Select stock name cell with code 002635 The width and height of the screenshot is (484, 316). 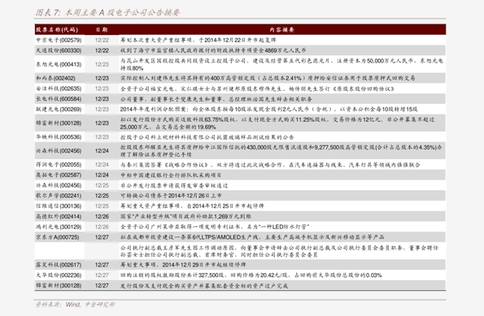click(59, 89)
